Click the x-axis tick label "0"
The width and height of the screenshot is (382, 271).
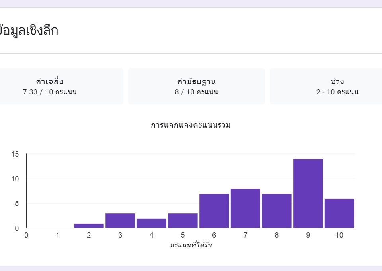[26, 235]
